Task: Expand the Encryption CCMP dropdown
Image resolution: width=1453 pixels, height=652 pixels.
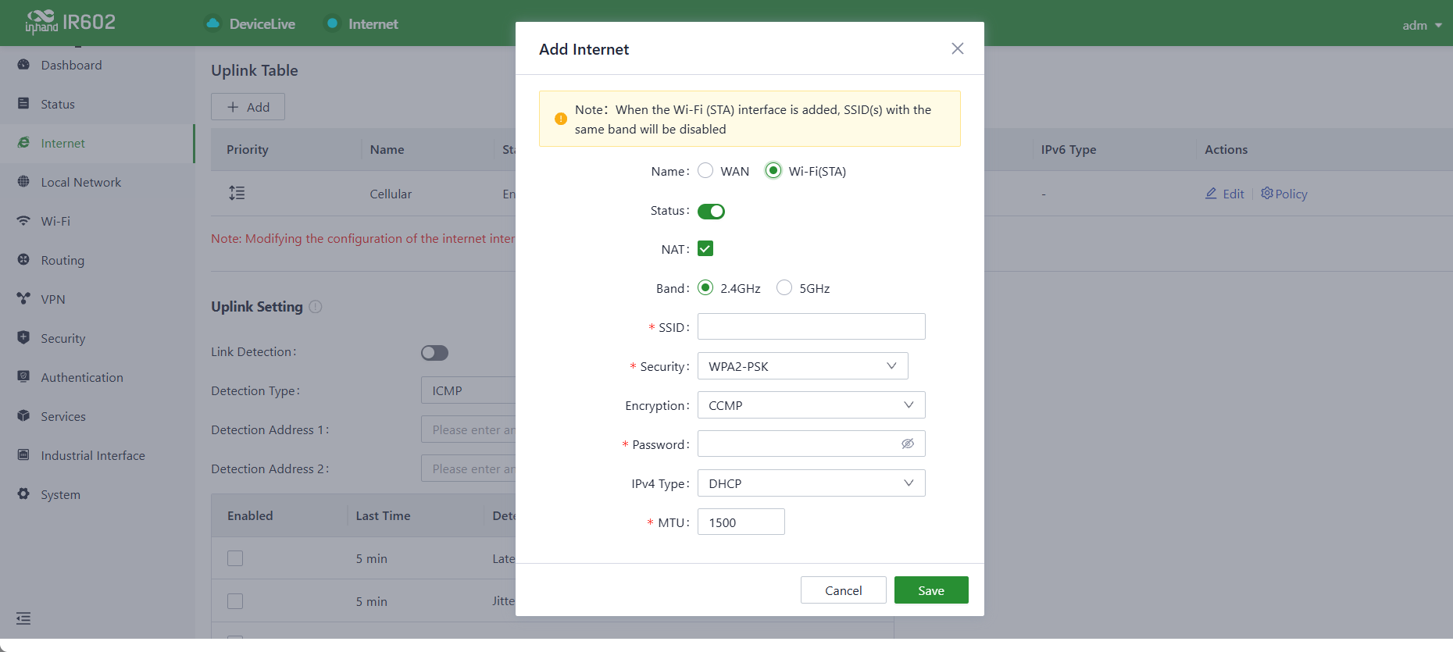Action: click(x=812, y=405)
